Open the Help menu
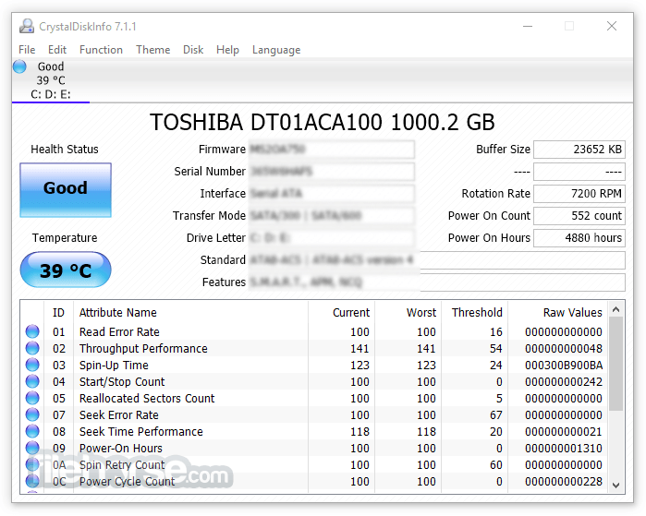Viewport: 646px width, 516px height. 227,50
